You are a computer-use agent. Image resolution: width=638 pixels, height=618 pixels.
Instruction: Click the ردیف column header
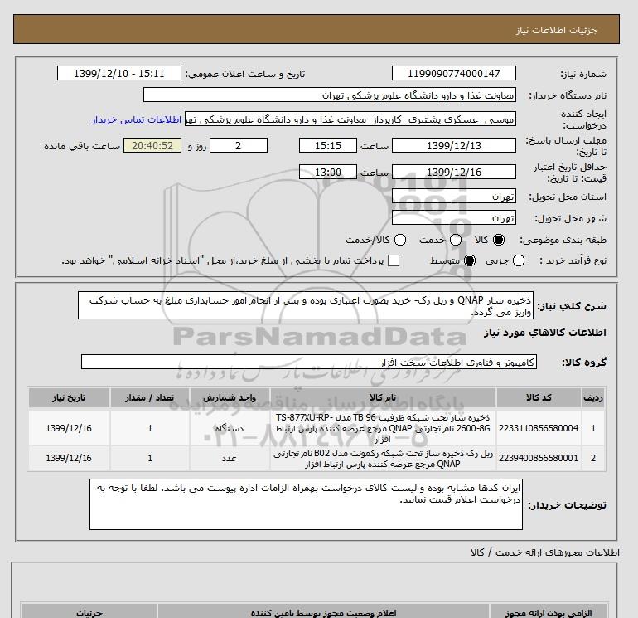coord(592,397)
